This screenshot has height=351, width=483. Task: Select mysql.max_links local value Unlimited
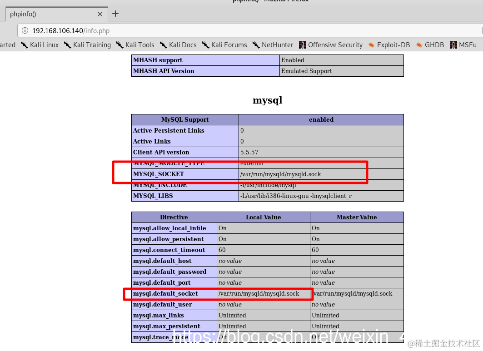pyautogui.click(x=232, y=315)
